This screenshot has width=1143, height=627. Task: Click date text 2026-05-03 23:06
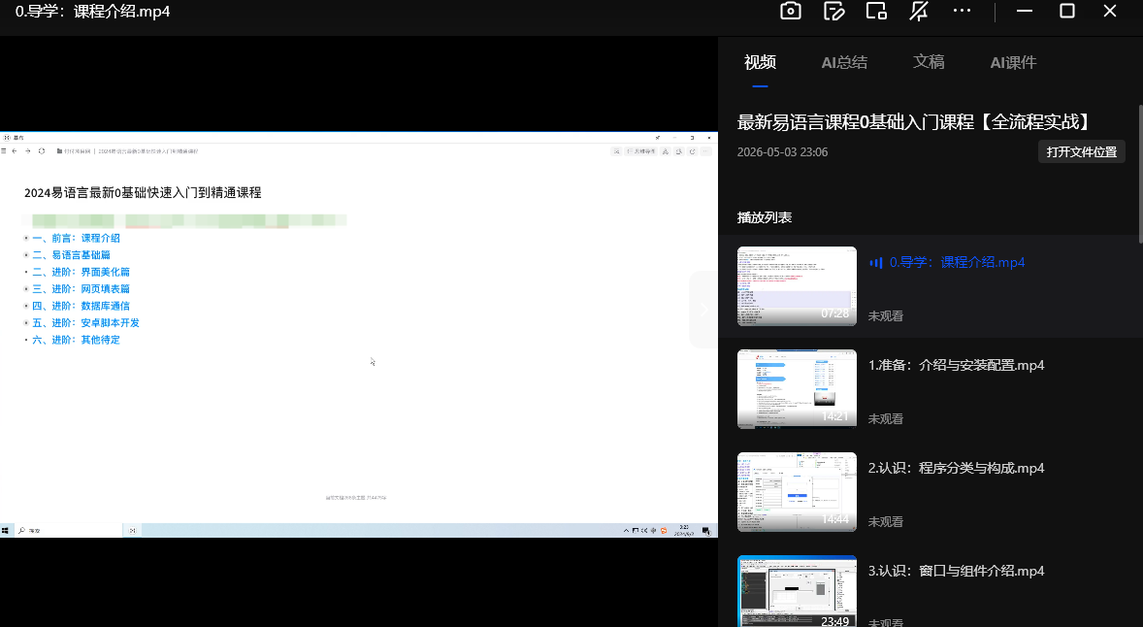tap(782, 152)
